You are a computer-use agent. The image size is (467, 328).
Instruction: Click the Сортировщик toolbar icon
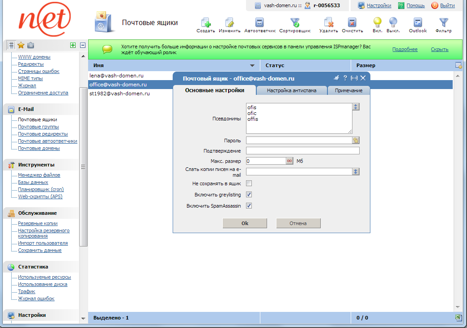(295, 22)
